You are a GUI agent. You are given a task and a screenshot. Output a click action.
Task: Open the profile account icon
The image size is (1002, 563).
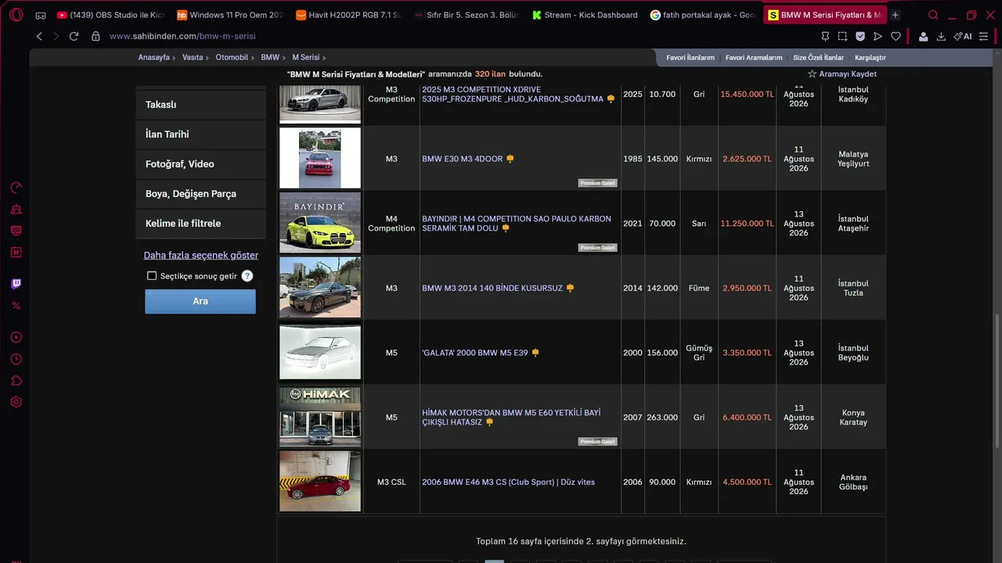tap(924, 36)
